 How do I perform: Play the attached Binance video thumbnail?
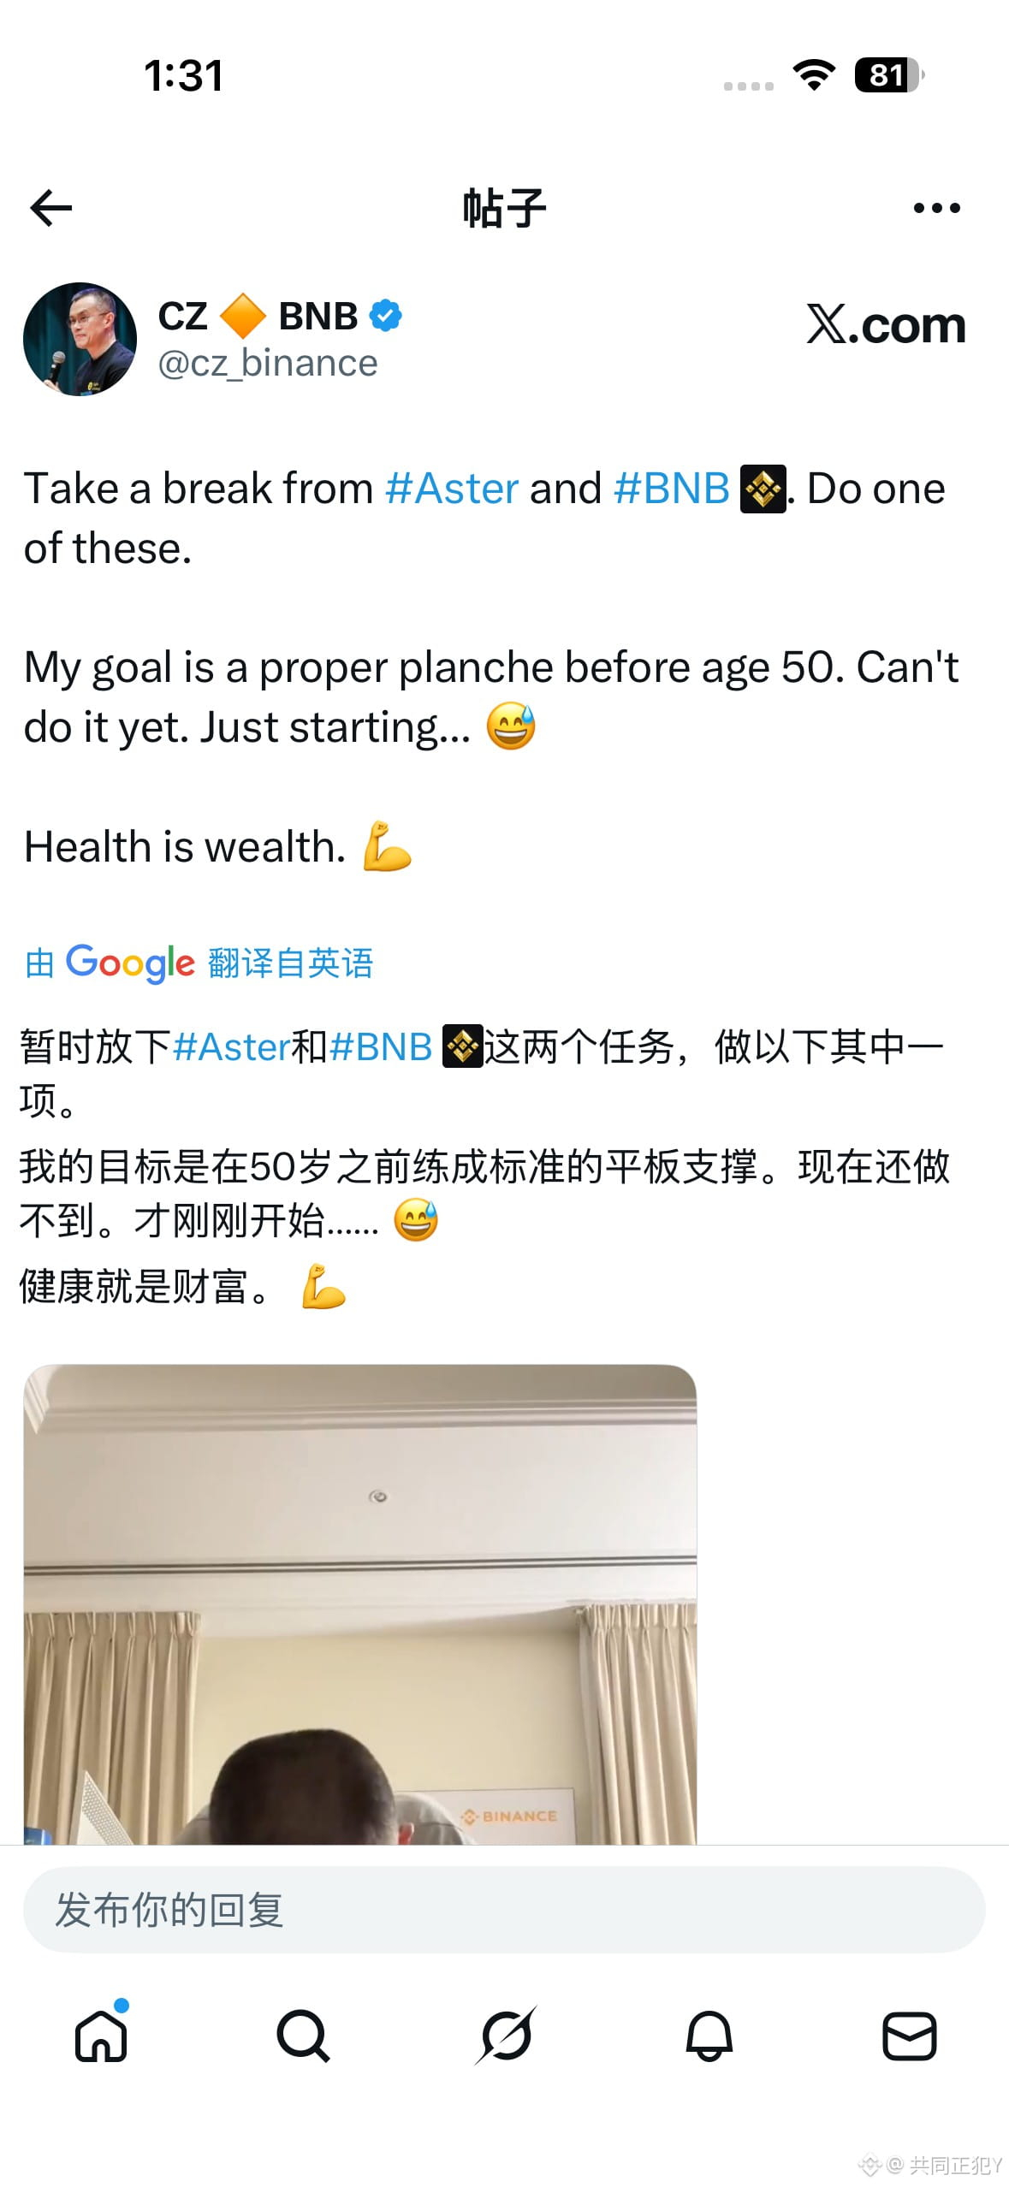360,1604
